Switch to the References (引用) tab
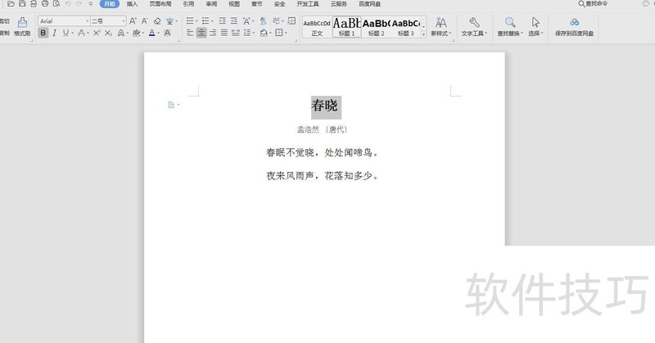Image resolution: width=655 pixels, height=343 pixels. 188,4
